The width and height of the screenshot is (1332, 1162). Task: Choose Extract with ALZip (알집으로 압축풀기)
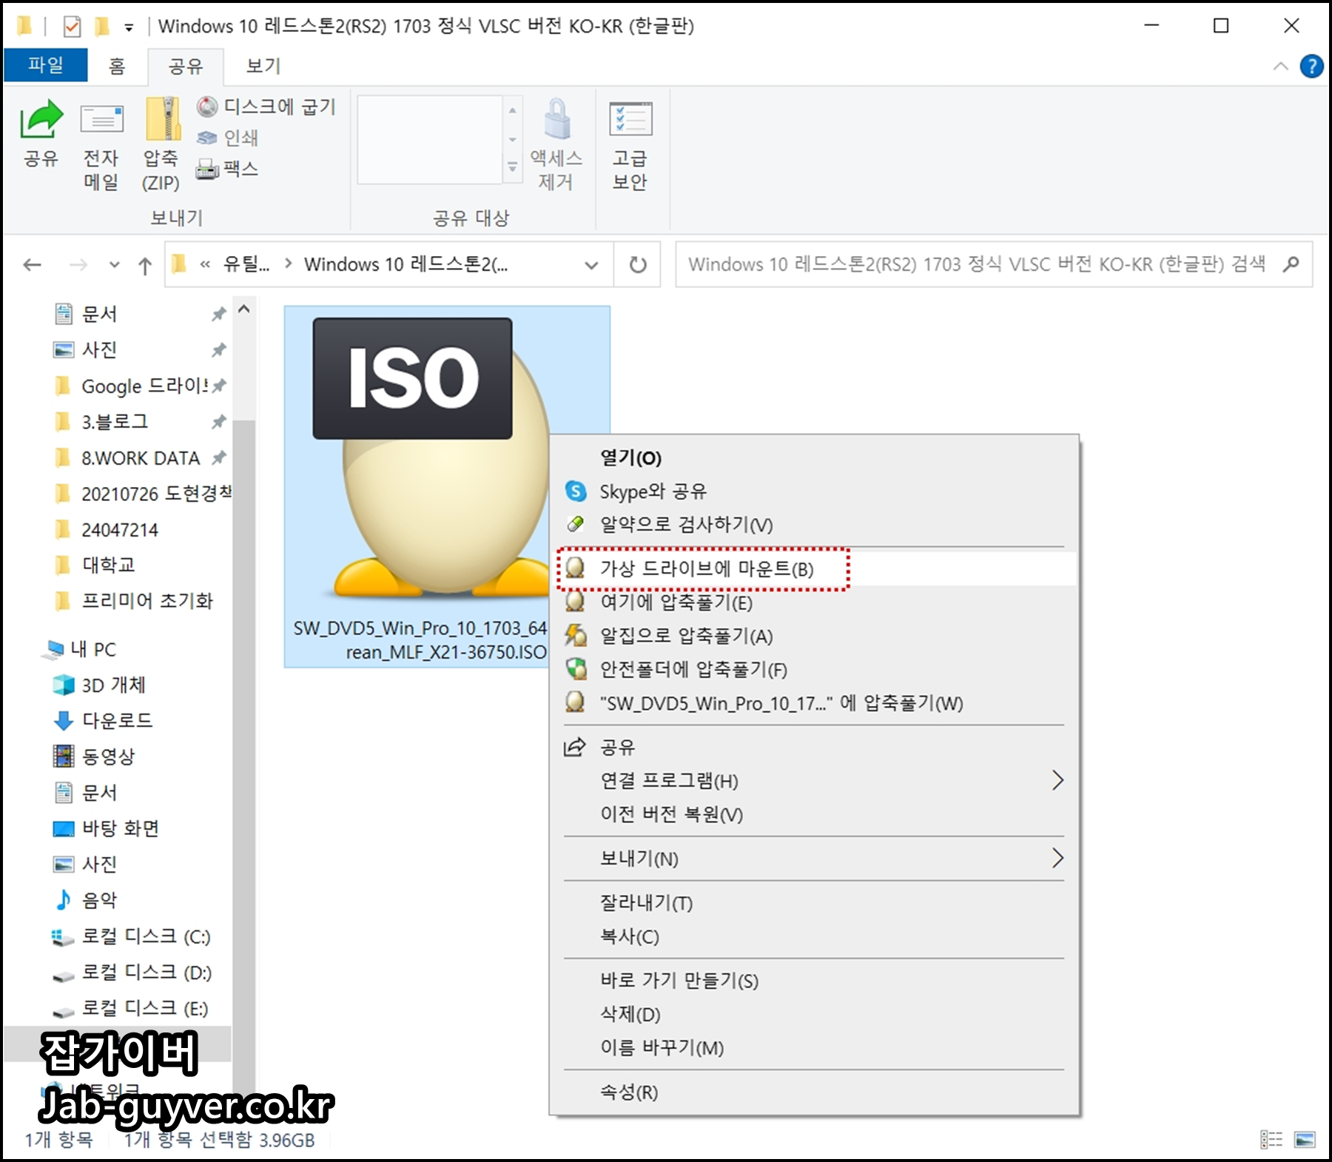[x=813, y=636]
